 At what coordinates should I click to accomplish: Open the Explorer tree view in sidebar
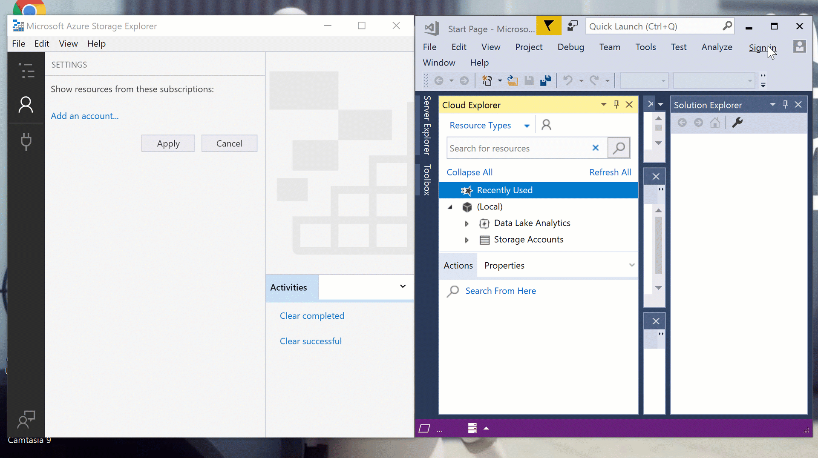pos(26,71)
